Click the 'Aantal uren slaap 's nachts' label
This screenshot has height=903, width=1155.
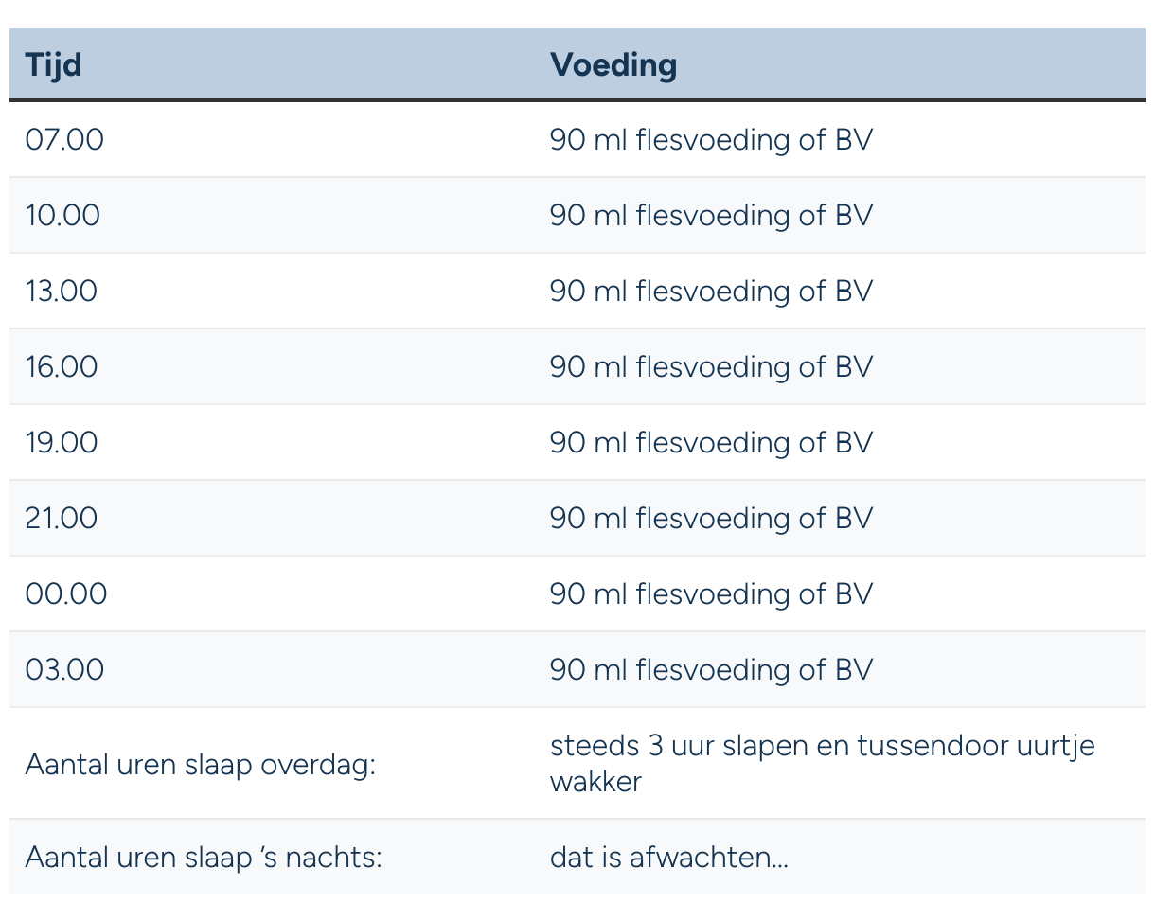pos(204,858)
